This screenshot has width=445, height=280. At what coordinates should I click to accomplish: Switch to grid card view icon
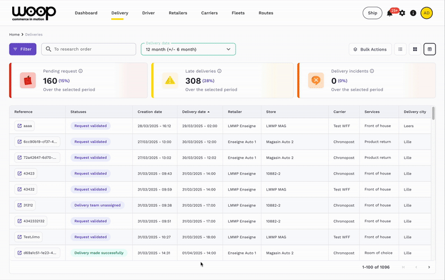[414, 49]
